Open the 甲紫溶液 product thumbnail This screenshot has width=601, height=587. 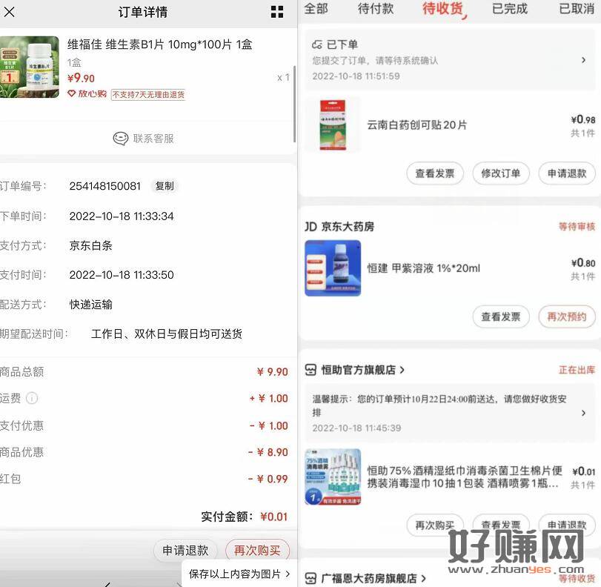click(x=333, y=268)
